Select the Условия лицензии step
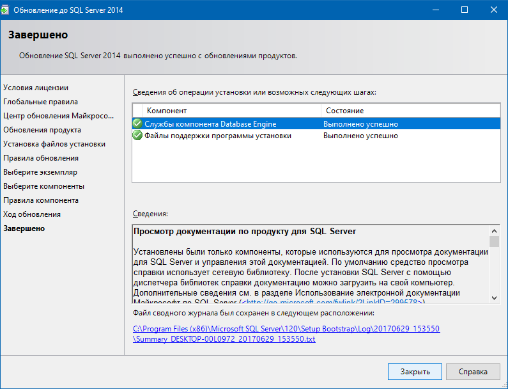Viewport: 508px width, 389px height. (36, 88)
